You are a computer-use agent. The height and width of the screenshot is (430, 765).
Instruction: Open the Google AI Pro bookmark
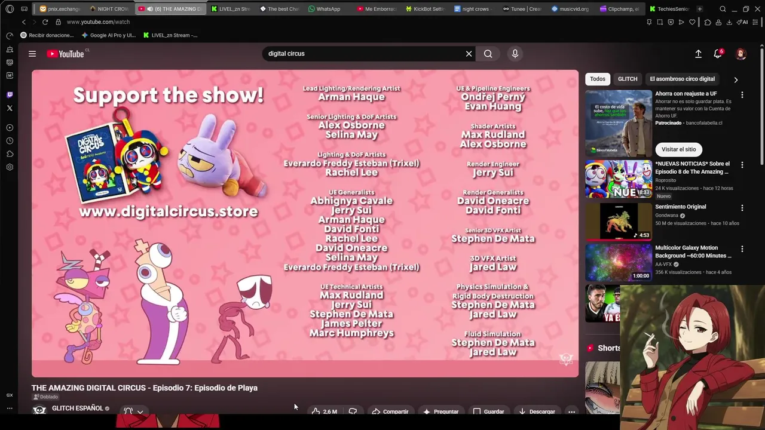(x=109, y=35)
